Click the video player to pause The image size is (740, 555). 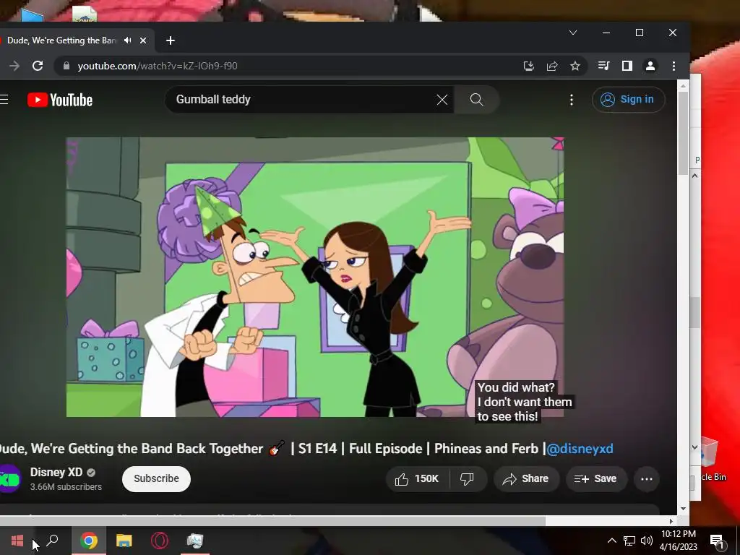[x=315, y=277]
